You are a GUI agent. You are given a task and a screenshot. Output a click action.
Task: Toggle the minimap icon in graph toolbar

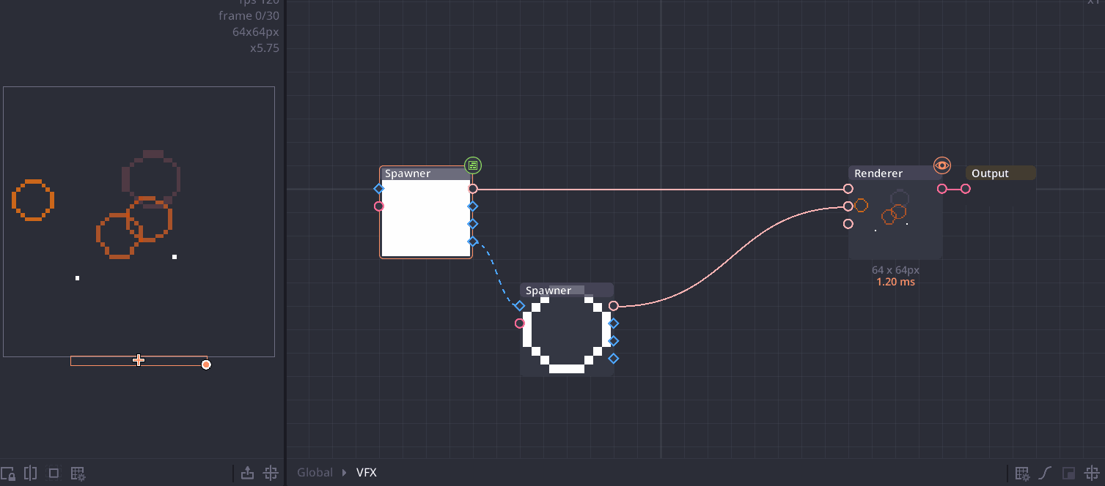(x=1069, y=473)
